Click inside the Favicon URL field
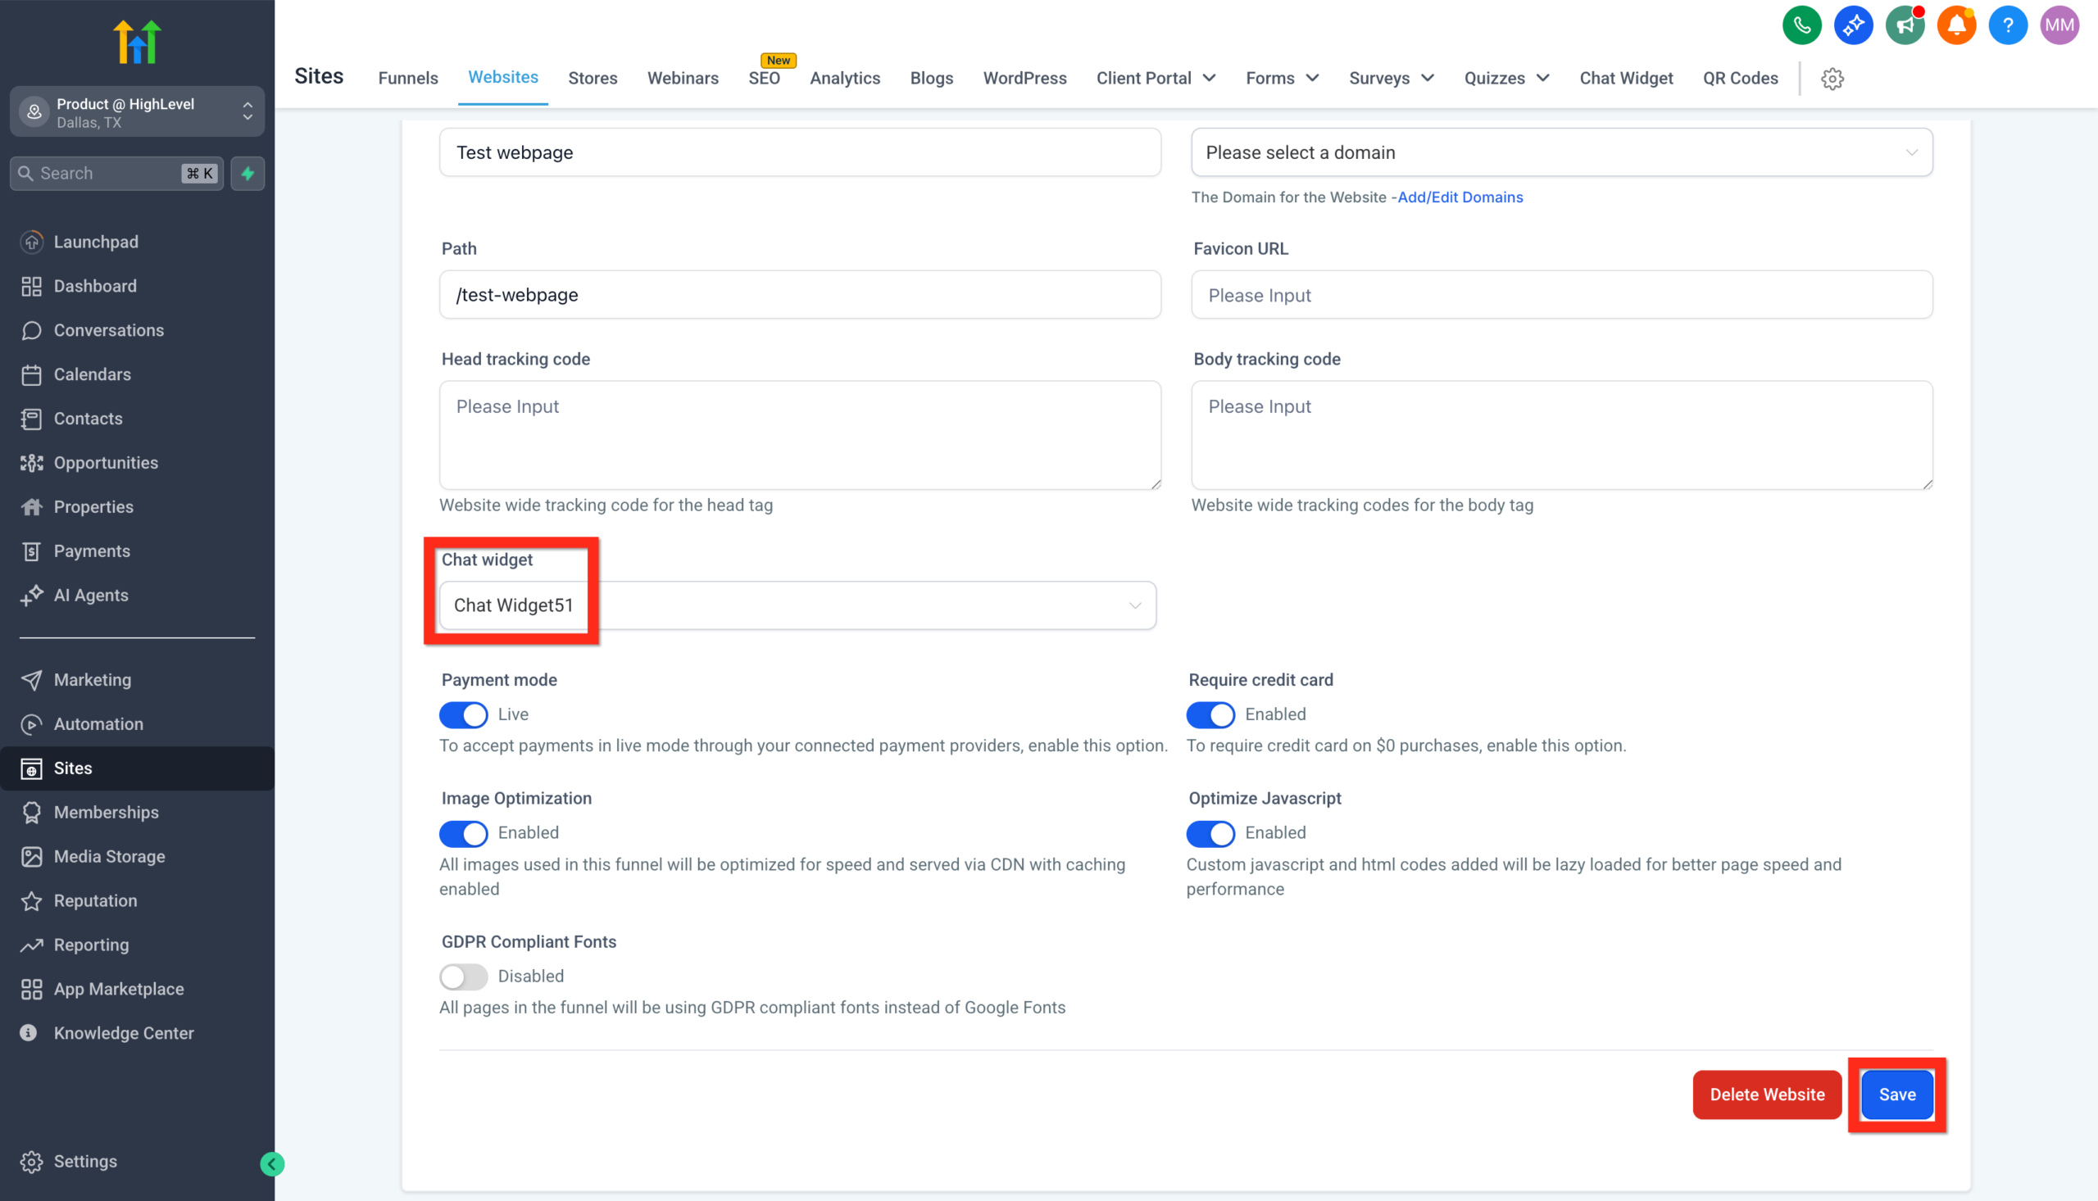 [x=1561, y=294]
